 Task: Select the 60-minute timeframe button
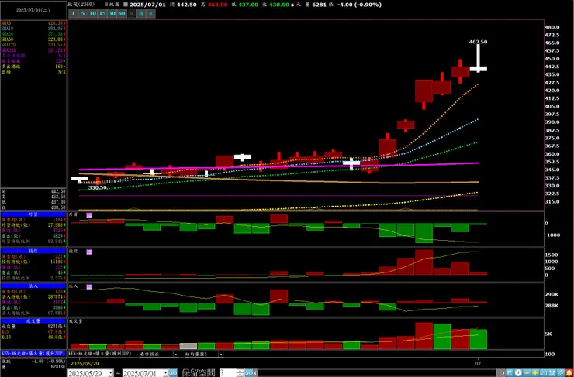[x=122, y=13]
